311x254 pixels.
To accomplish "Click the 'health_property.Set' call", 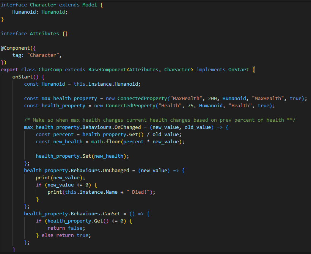I will click(x=63, y=156).
